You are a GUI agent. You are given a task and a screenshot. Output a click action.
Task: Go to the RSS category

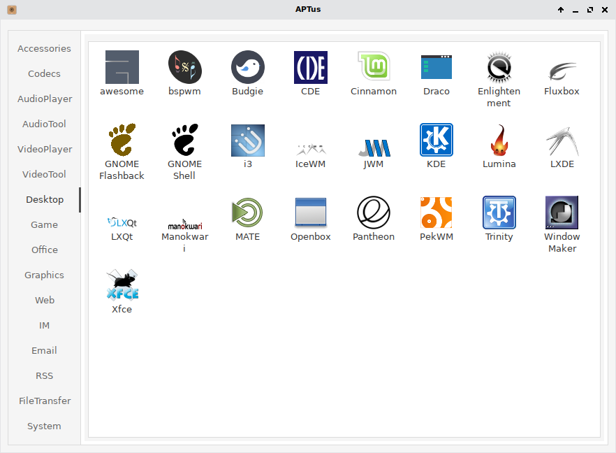tap(45, 375)
